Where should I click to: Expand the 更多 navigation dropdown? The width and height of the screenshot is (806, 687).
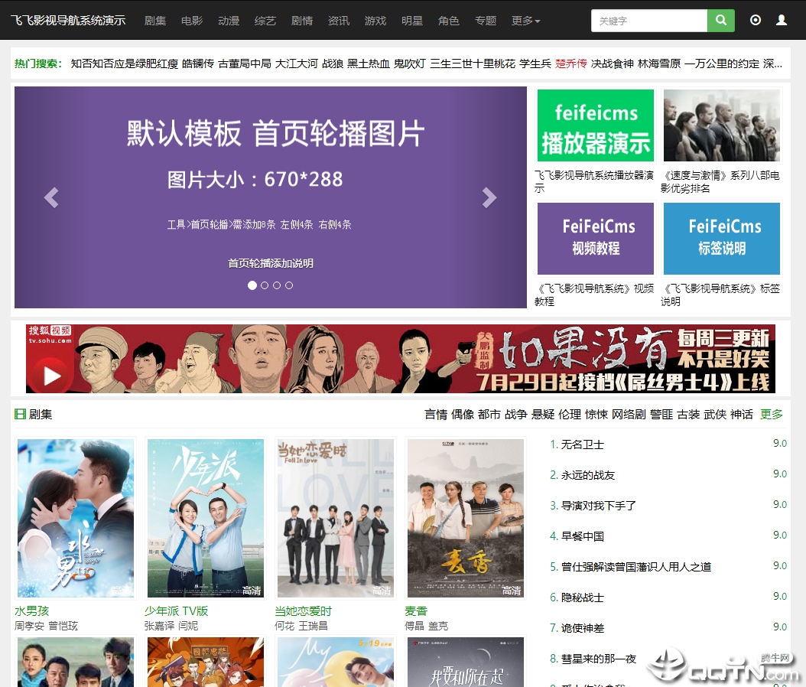coord(526,21)
